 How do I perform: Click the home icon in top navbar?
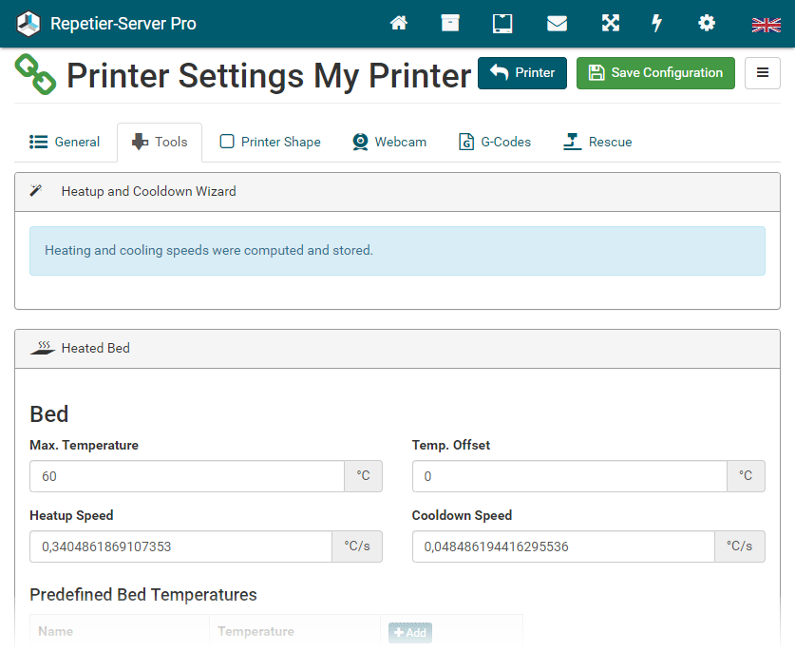point(399,24)
